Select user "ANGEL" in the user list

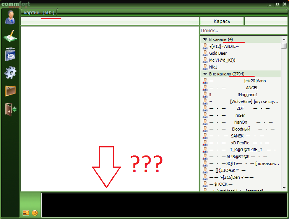pyautogui.click(x=252, y=88)
